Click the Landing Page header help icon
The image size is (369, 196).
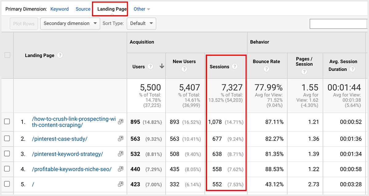pyautogui.click(x=60, y=55)
